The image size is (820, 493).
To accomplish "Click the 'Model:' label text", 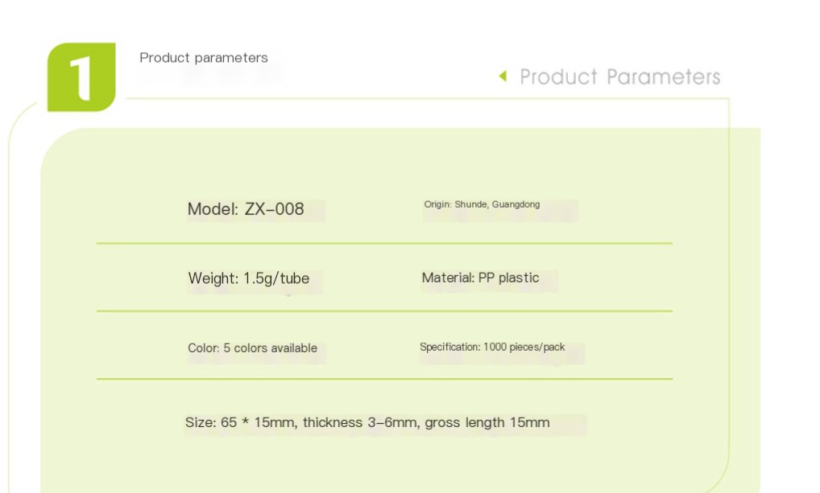I will [213, 209].
